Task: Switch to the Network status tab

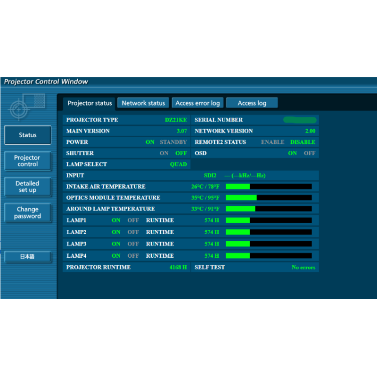Action: point(143,103)
